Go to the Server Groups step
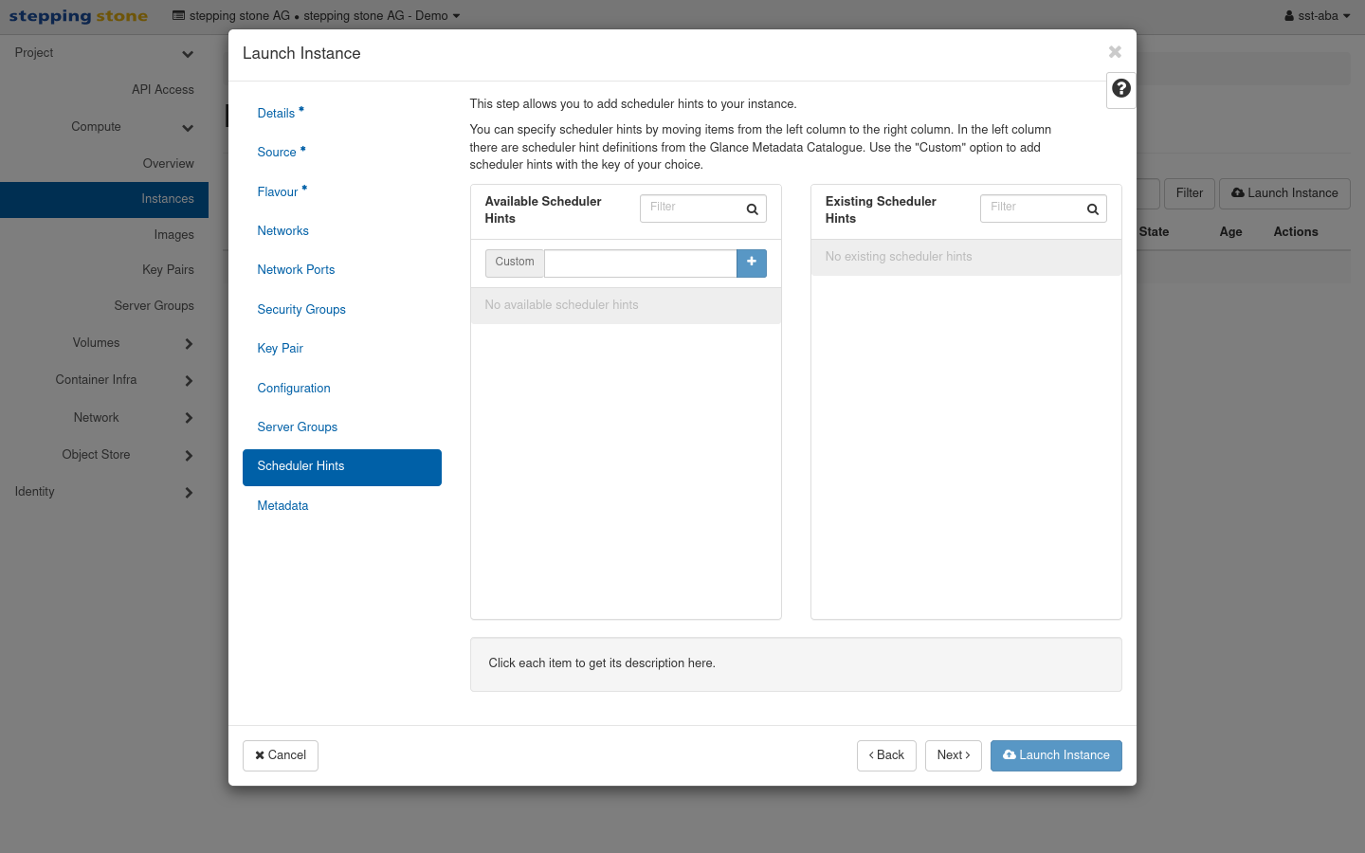This screenshot has width=1365, height=853. click(297, 426)
